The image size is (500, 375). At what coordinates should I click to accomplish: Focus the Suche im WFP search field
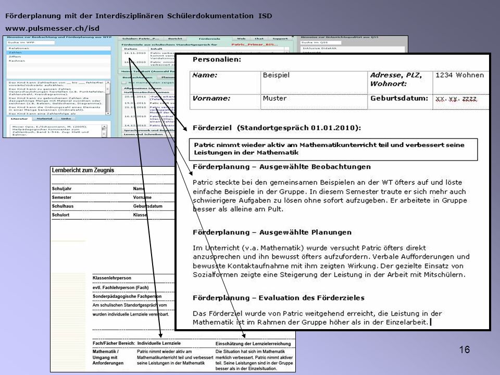(31, 42)
